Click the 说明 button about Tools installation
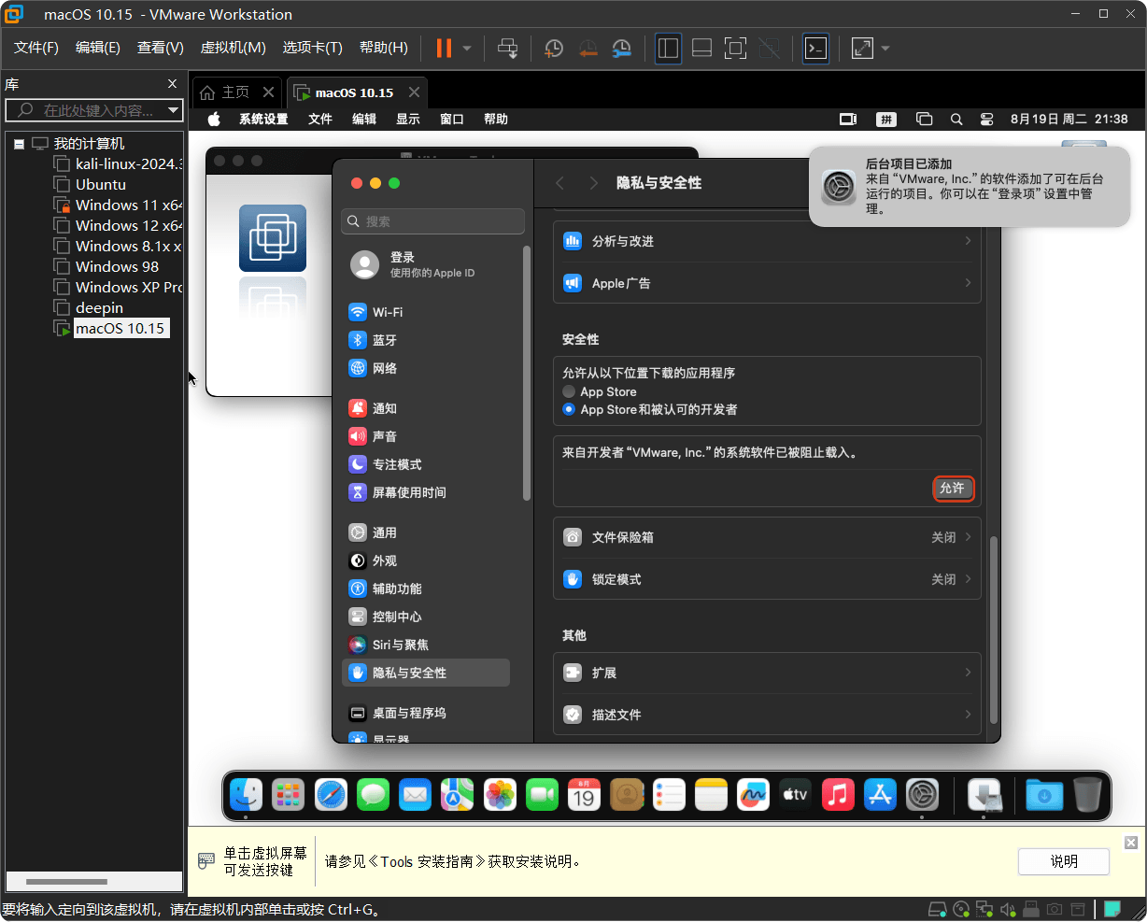Screen dimensions: 1147x922 (1063, 861)
